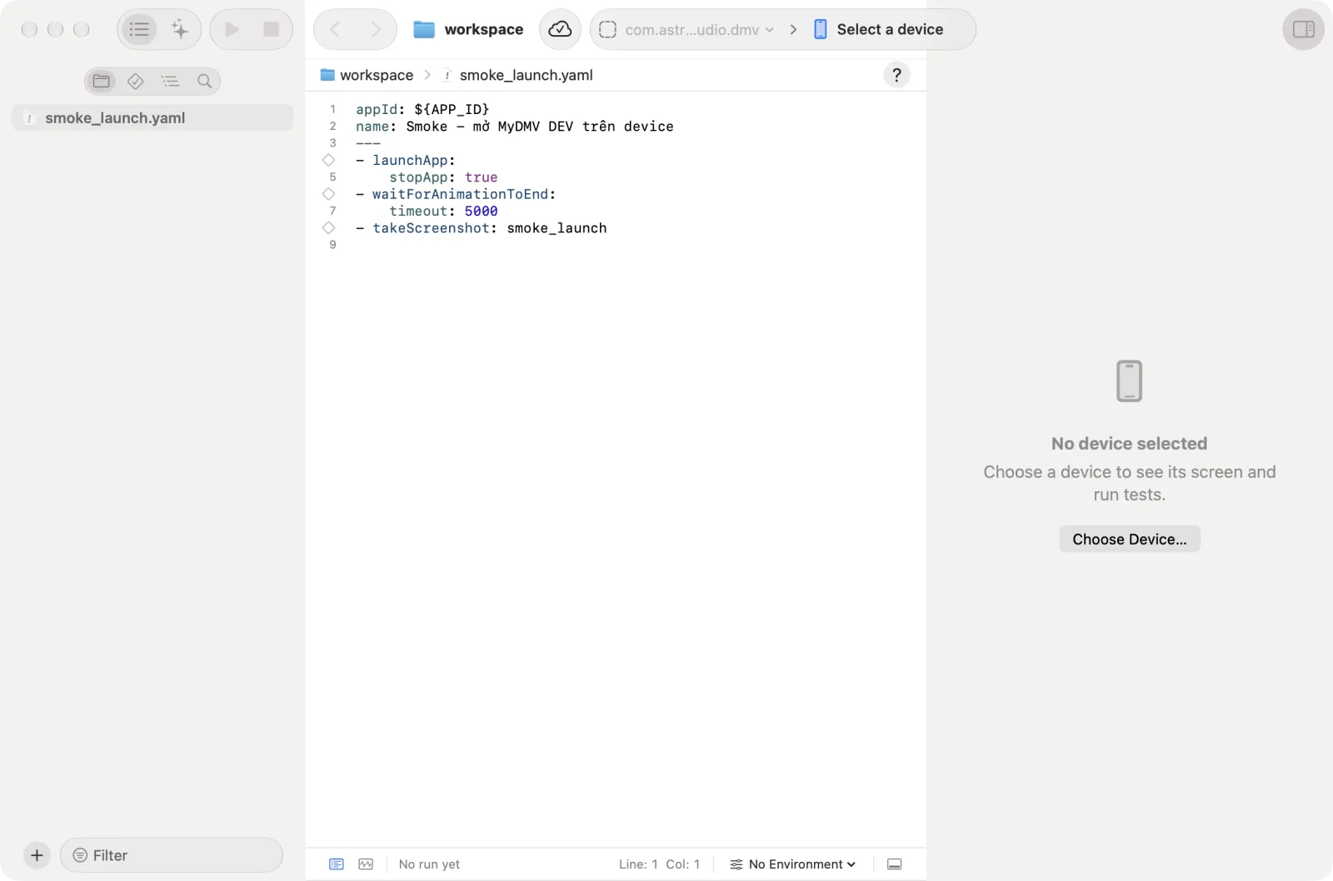This screenshot has height=881, width=1333.
Task: Toggle the bottom console panel icon
Action: (895, 864)
